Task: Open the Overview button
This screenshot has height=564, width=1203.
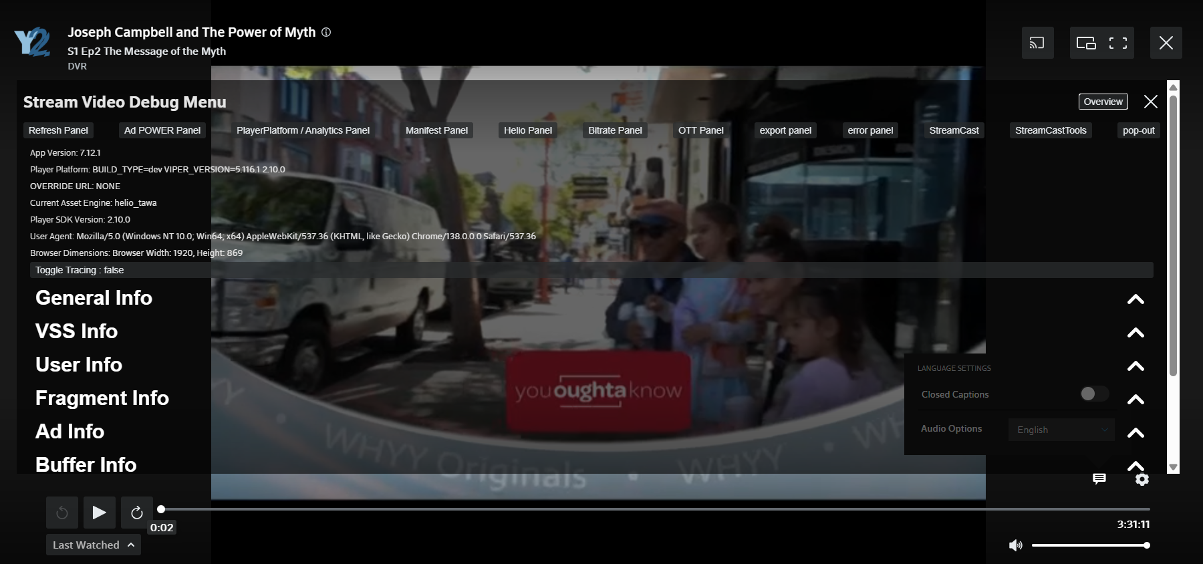Action: click(x=1103, y=102)
